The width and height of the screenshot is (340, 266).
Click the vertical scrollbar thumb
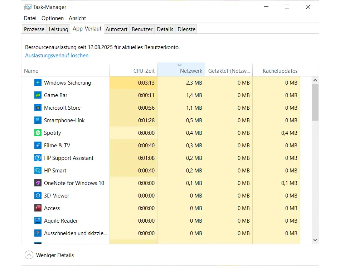coord(315,102)
